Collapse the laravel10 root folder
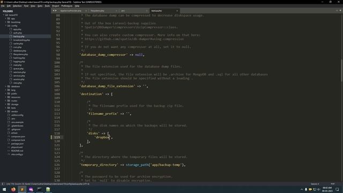343x193 pixels. tap(4, 15)
